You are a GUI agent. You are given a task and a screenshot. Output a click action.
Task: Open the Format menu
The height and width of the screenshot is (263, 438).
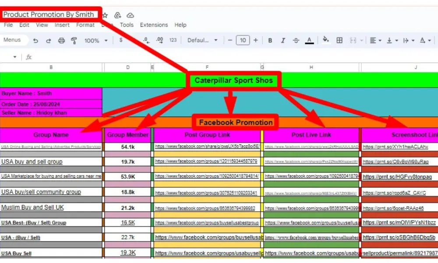point(85,25)
